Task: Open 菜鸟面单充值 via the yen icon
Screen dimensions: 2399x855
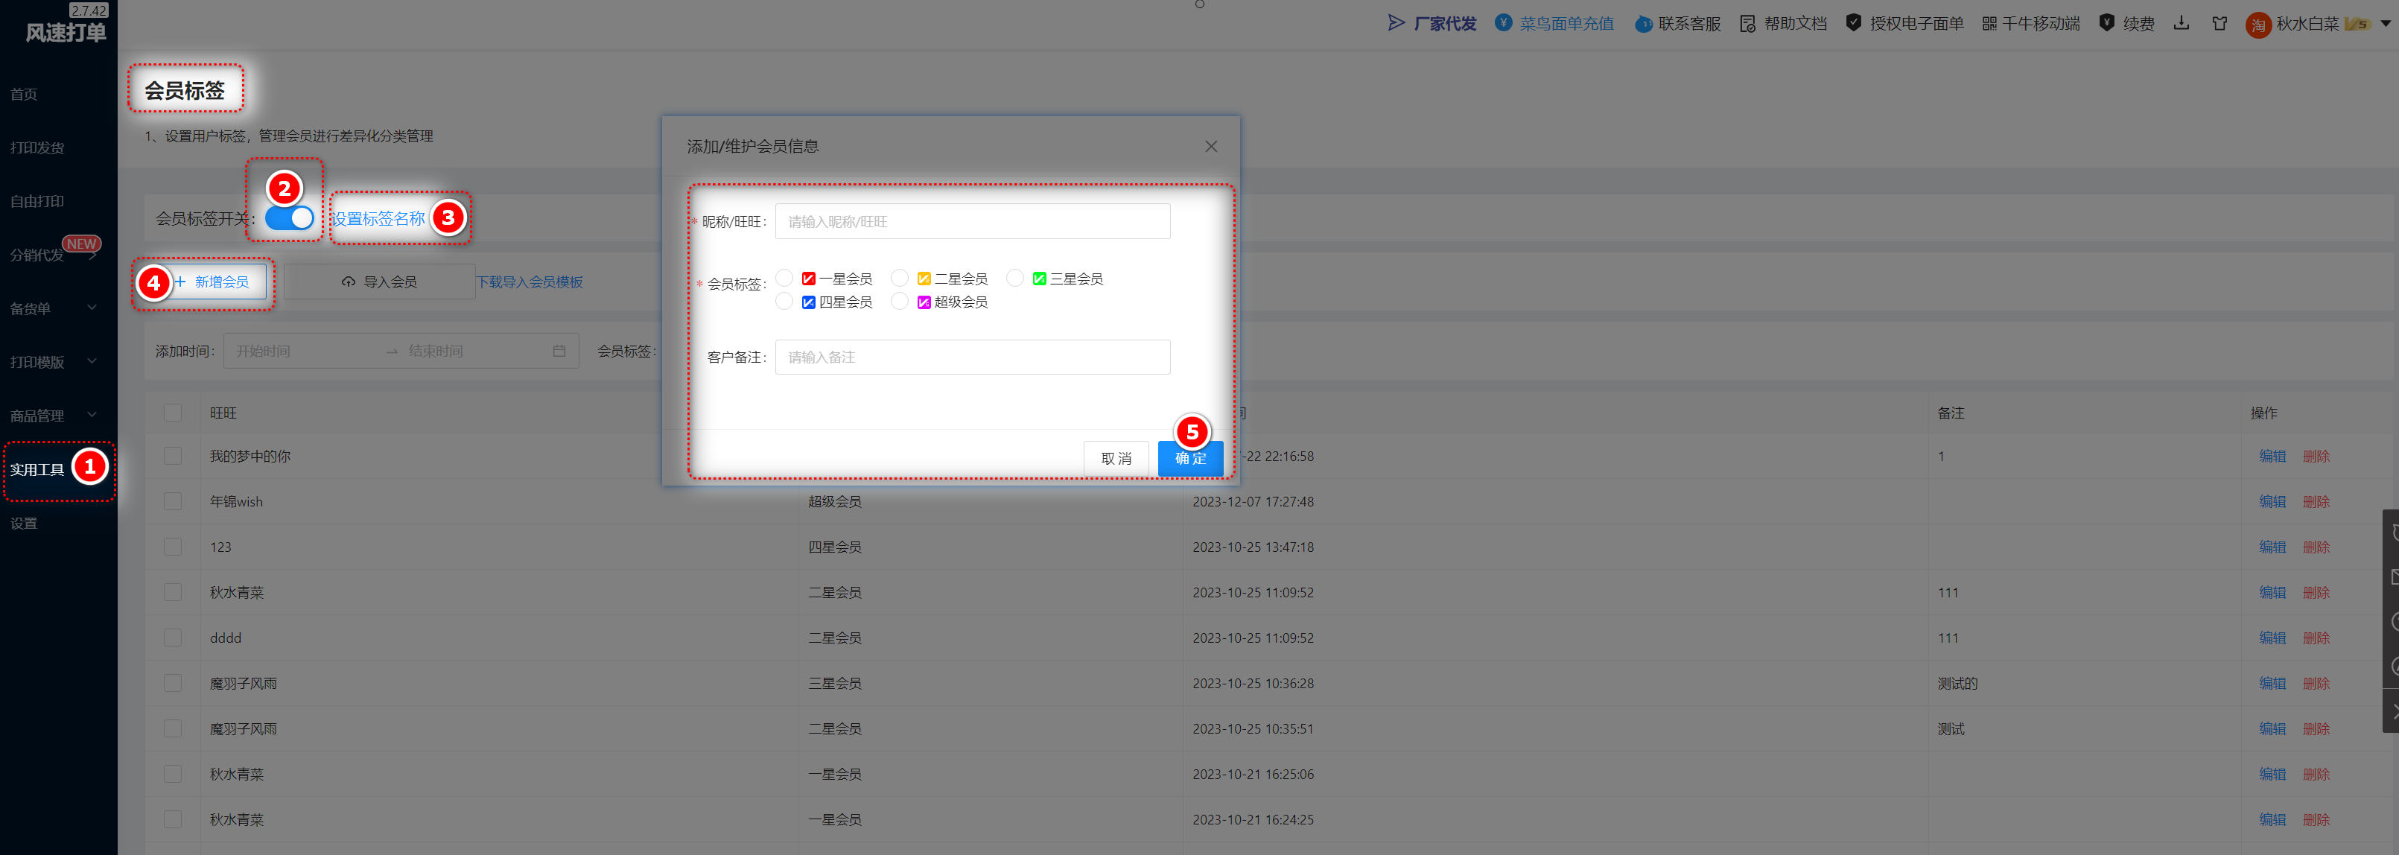Action: coord(1503,23)
